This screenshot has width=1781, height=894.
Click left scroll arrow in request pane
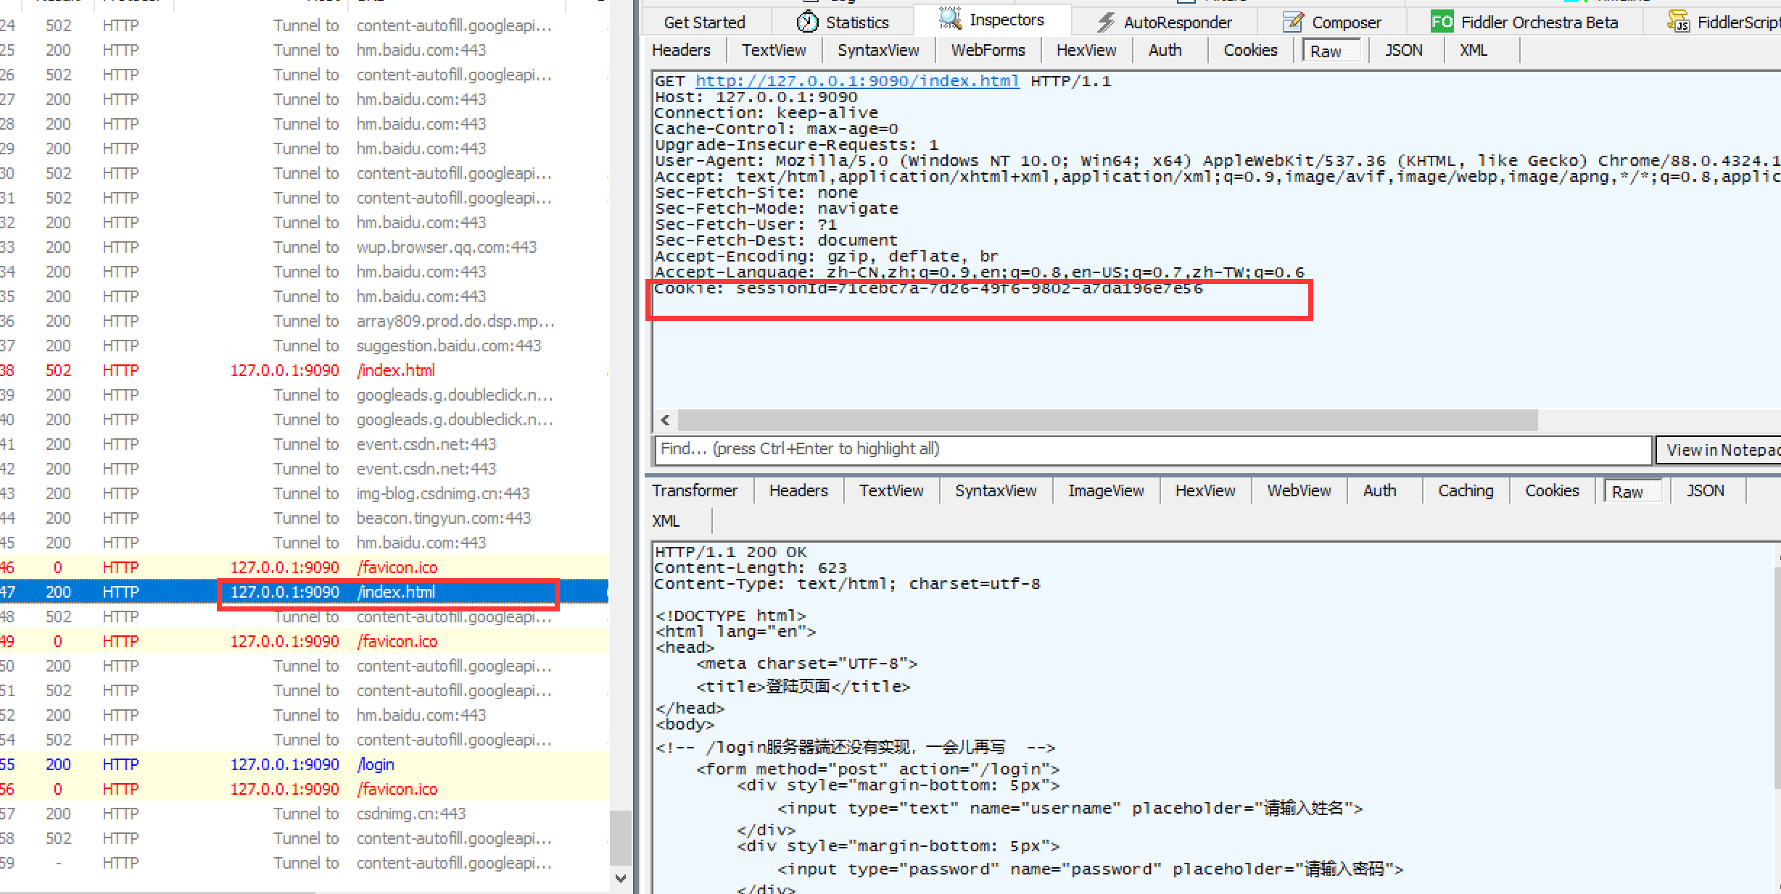click(x=665, y=419)
